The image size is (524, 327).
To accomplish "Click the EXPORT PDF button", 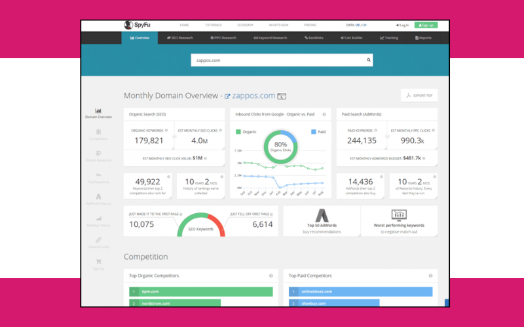I will 419,95.
